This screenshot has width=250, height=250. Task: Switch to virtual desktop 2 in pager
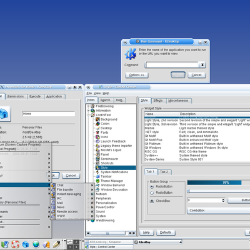pyautogui.click(x=76, y=242)
